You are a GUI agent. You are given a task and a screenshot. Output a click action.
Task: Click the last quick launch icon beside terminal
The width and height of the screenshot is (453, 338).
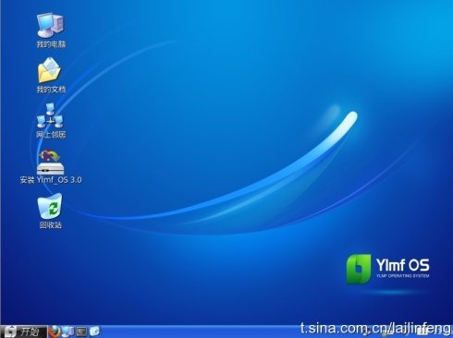[95, 332]
